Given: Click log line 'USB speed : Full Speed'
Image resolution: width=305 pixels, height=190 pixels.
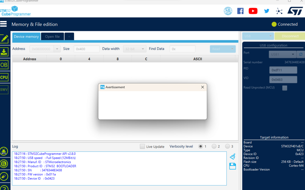Looking at the screenshot, I should (x=45, y=158).
